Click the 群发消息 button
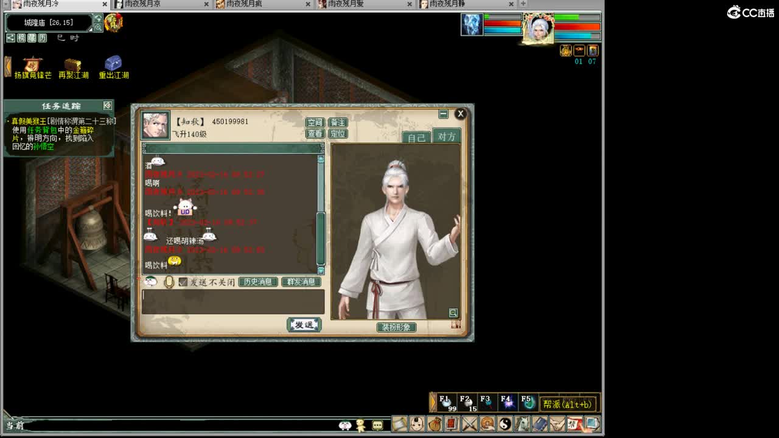Viewport: 779px width, 438px height. point(301,282)
